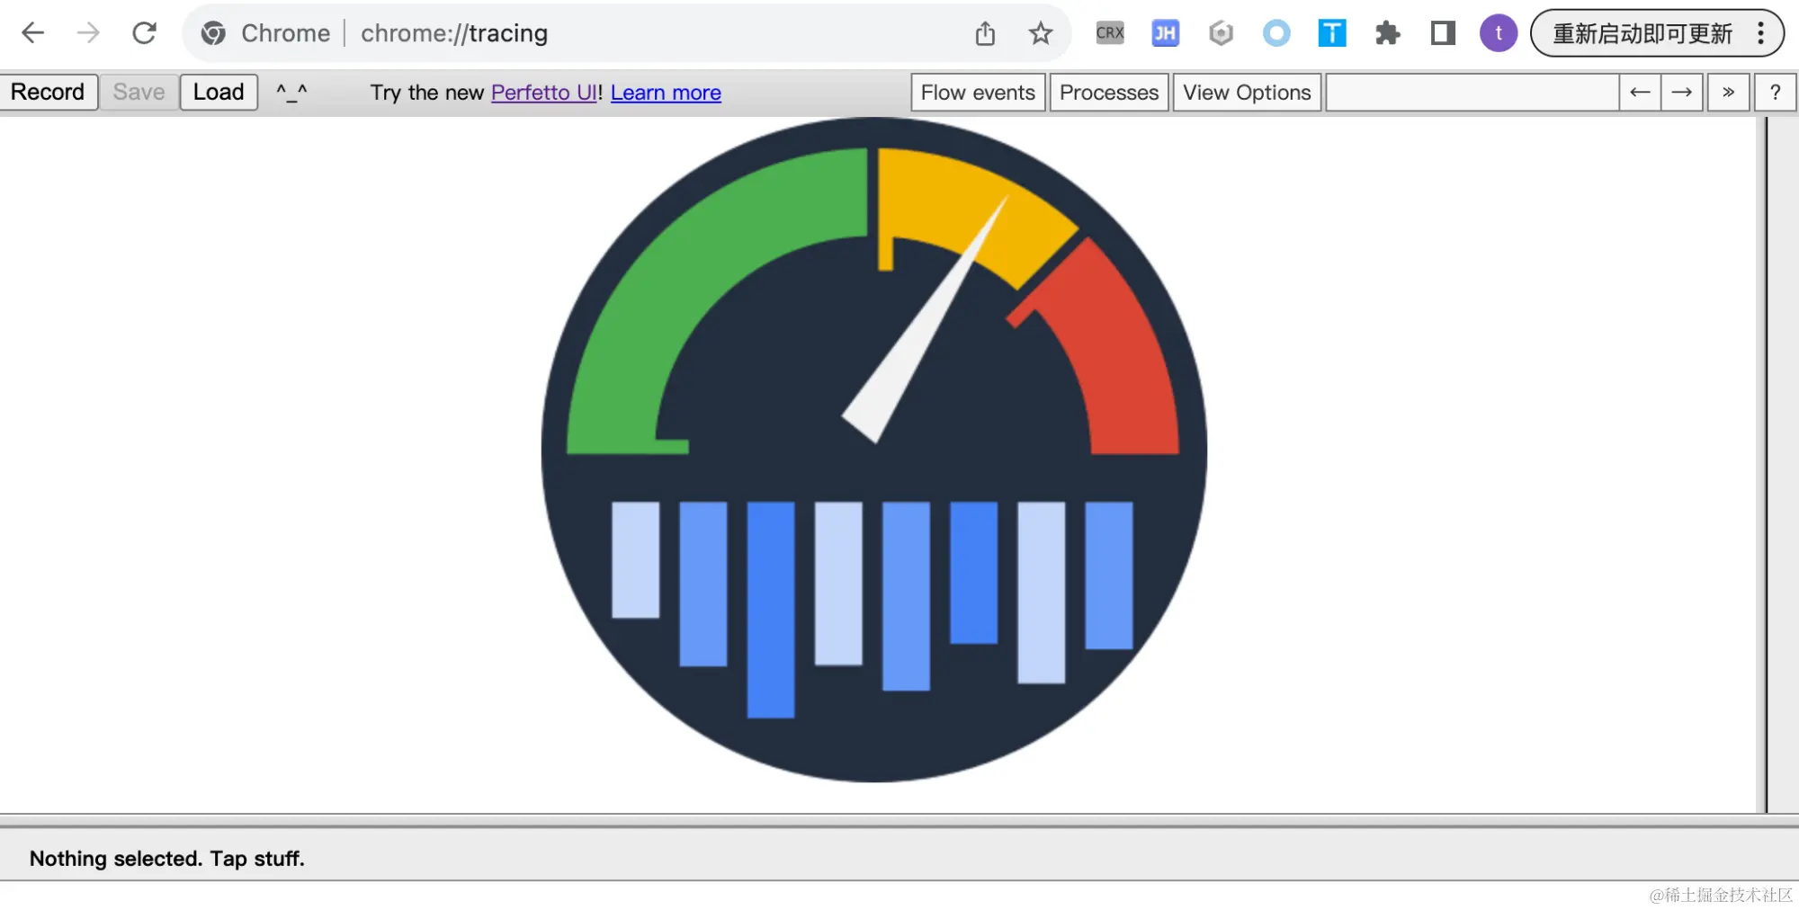The image size is (1799, 910).
Task: Open Chrome's three-dot menu
Action: pyautogui.click(x=1761, y=33)
